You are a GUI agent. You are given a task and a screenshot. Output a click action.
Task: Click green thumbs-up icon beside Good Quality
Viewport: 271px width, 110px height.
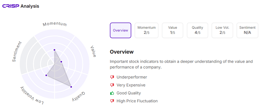112,93
